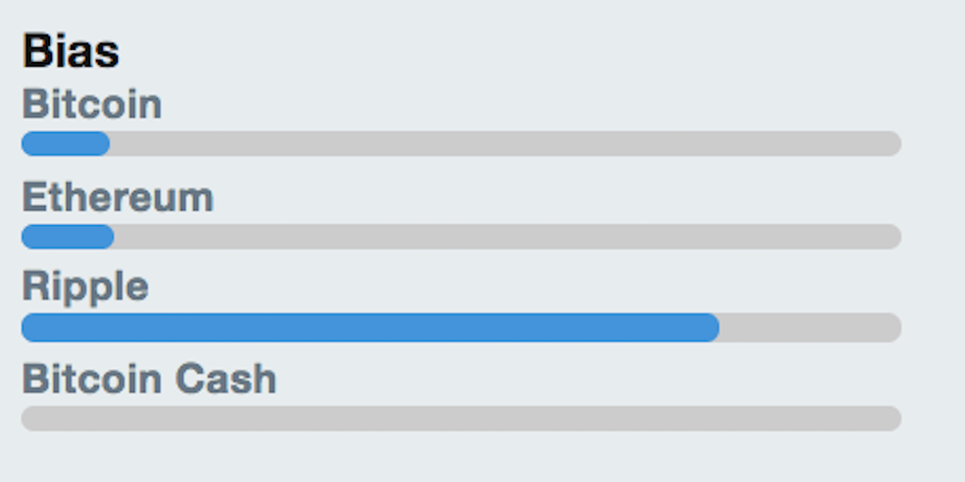Select the Ethereum label

tap(118, 198)
